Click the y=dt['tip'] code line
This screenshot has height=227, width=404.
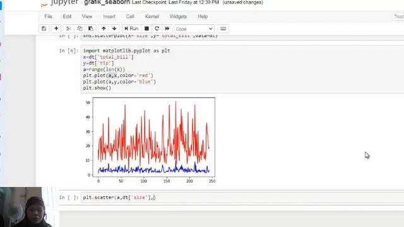coord(98,63)
